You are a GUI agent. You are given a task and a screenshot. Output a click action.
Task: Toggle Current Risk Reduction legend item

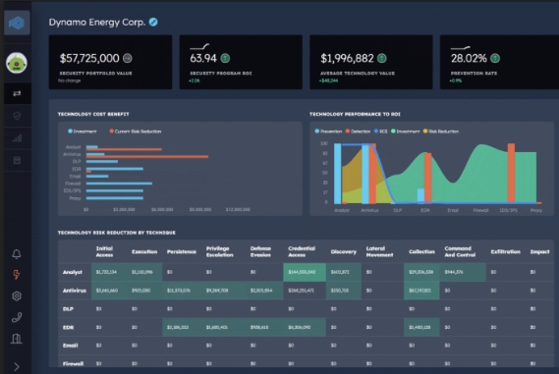pos(136,132)
